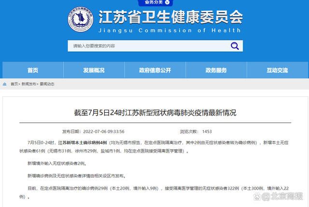The height and width of the screenshot is (207, 309).
Task: Go to 首页 via breadcrumb link
Action: point(14,84)
